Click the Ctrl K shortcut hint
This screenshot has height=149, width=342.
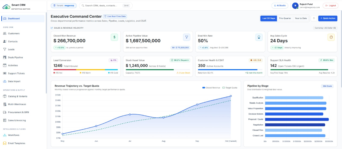coord(126,6)
